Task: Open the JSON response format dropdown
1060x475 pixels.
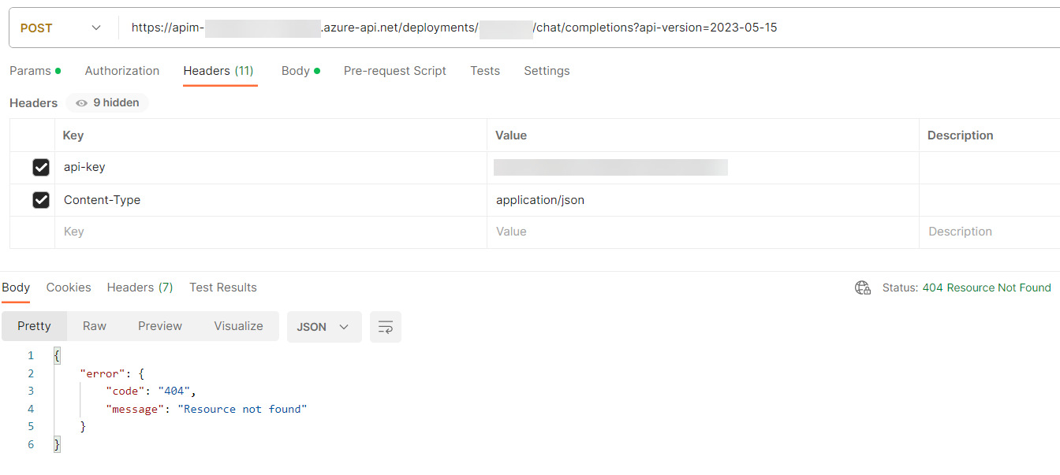Action: (x=323, y=326)
